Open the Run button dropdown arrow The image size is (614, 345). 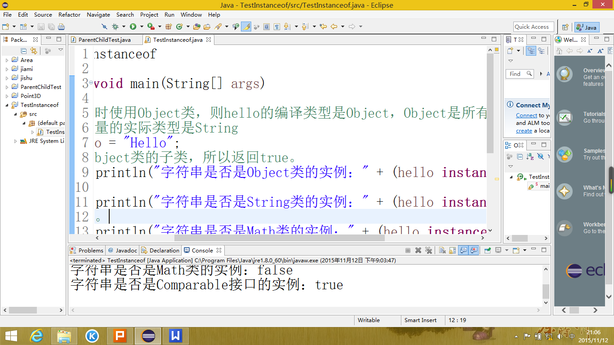point(141,27)
